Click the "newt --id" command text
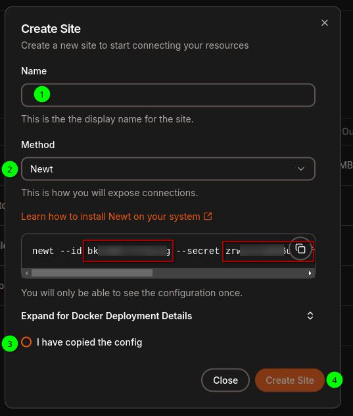Screen dimensions: 353x416 (57, 251)
